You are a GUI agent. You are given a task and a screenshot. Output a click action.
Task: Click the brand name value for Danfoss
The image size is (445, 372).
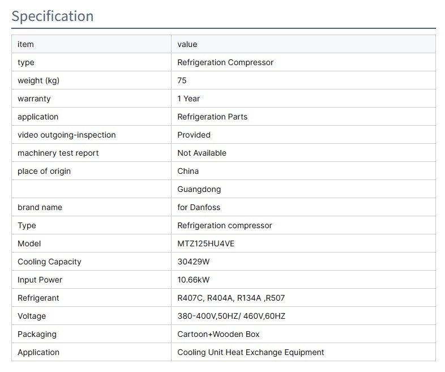(199, 207)
